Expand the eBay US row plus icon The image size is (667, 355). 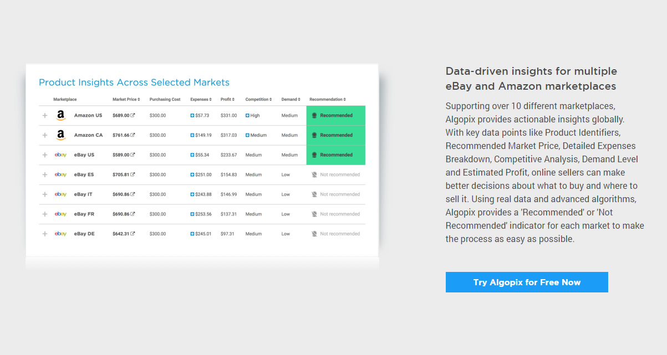pyautogui.click(x=45, y=155)
